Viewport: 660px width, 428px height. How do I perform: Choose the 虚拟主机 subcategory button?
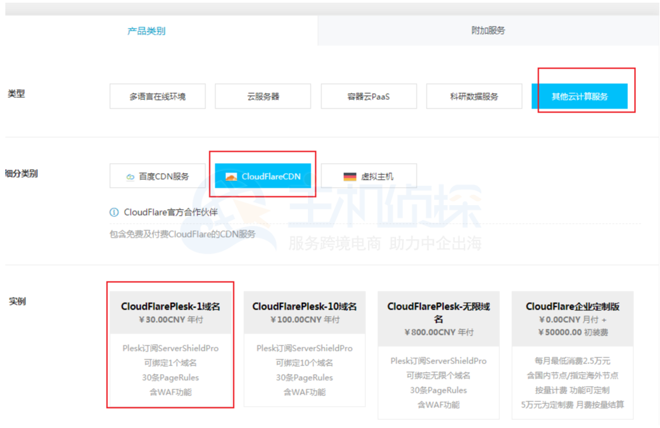[x=369, y=176]
